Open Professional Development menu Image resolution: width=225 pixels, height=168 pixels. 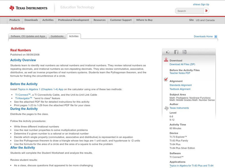(73, 20)
